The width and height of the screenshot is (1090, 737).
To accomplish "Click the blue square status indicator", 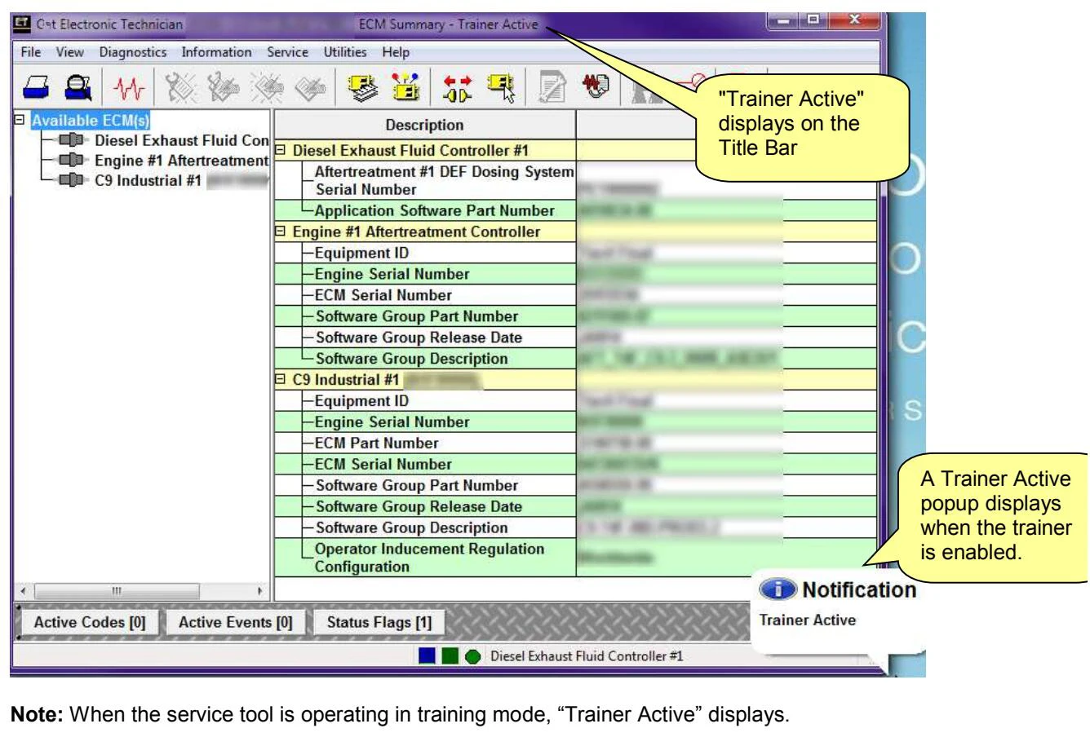I will click(425, 656).
